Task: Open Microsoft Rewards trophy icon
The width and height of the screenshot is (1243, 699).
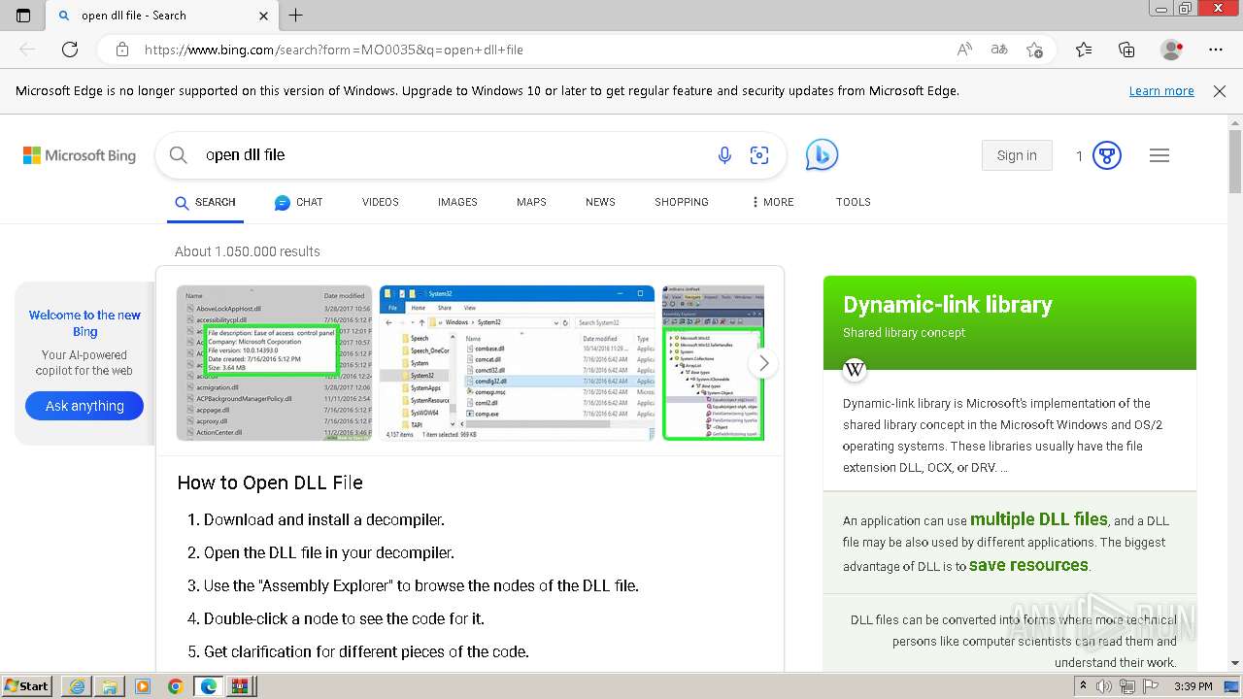Action: click(x=1107, y=155)
